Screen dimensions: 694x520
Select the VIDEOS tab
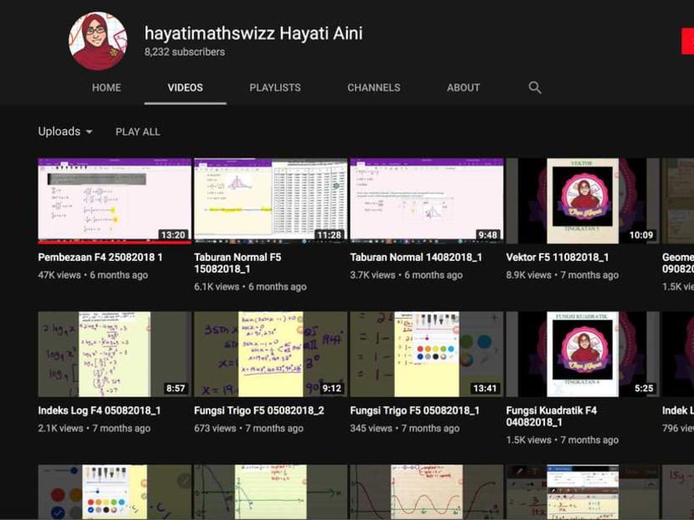[185, 87]
